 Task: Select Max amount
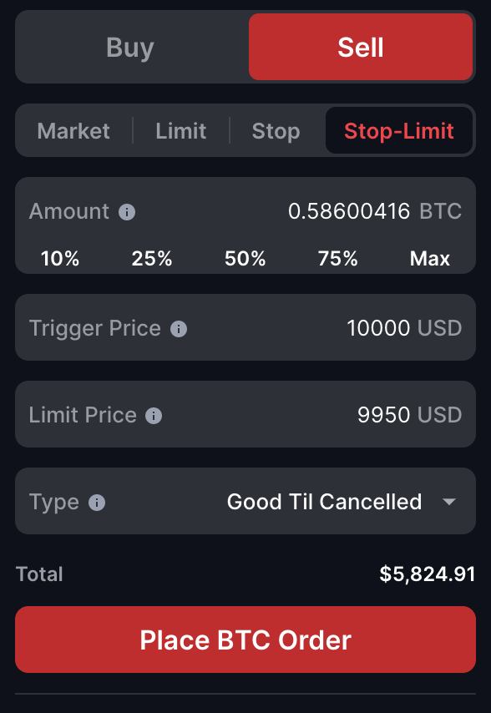pos(429,259)
